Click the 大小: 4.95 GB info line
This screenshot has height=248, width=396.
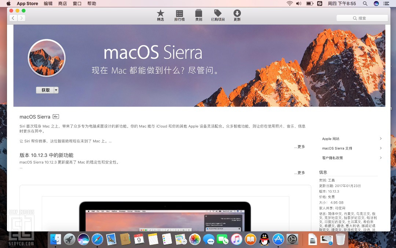click(331, 202)
